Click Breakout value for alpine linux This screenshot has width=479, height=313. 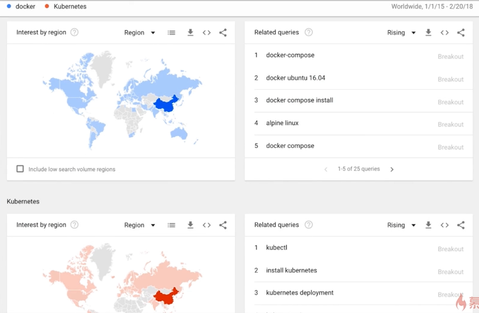451,124
